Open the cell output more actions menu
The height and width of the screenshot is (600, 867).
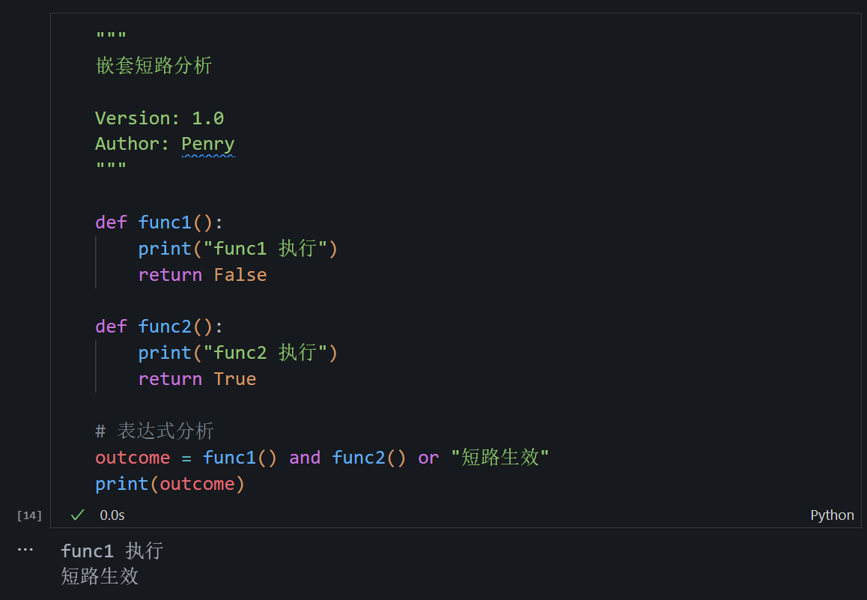pos(25,550)
